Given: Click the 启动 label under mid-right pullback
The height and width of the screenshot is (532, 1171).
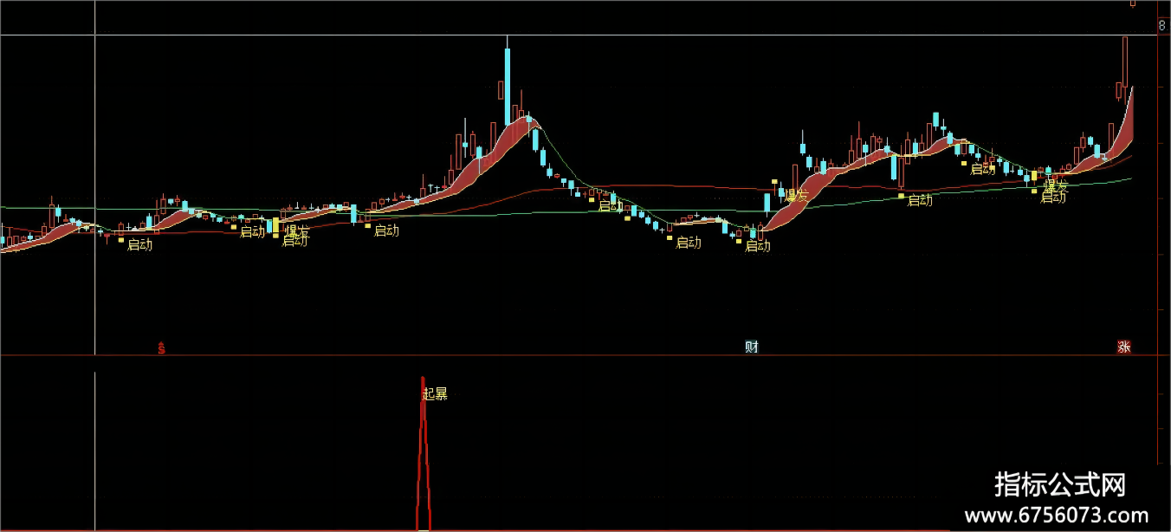Looking at the screenshot, I should tap(920, 200).
